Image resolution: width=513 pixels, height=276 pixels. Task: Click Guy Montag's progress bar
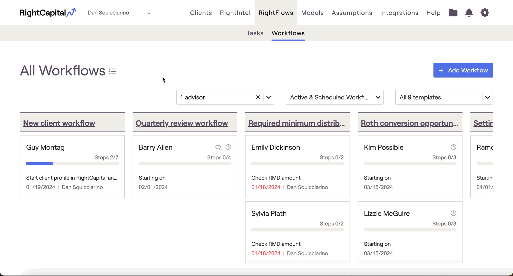click(x=72, y=164)
